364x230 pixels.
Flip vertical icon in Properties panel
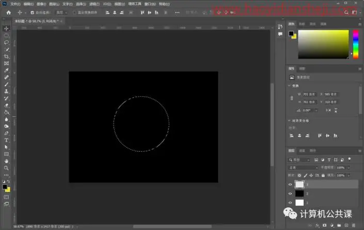[336, 111]
